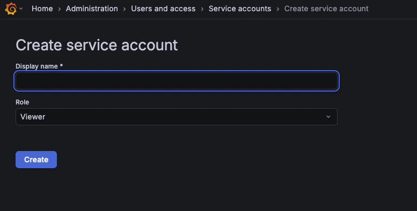
Task: Click the Grafana logo icon
Action: tap(11, 9)
